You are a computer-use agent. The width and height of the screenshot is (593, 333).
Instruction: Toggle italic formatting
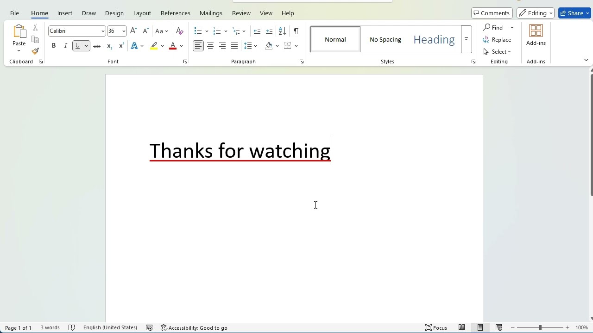click(x=66, y=46)
